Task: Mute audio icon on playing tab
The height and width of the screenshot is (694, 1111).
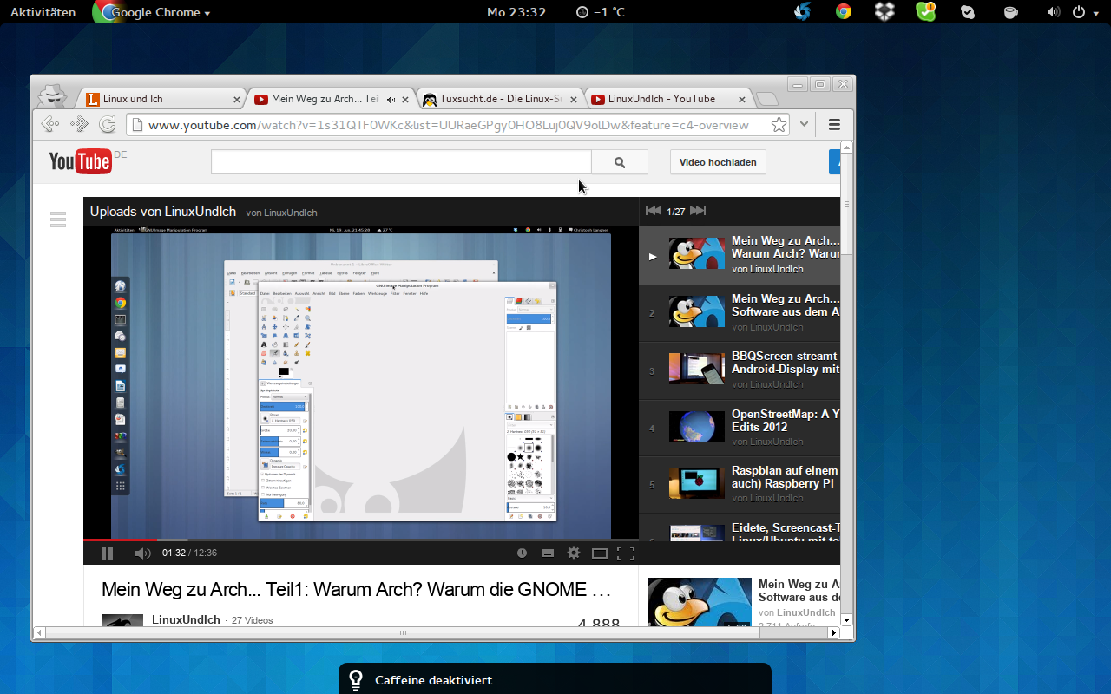Action: tap(391, 100)
